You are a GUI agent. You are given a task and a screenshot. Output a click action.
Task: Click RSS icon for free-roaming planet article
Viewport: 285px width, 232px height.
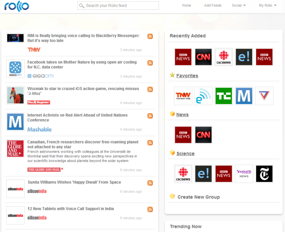150,143
